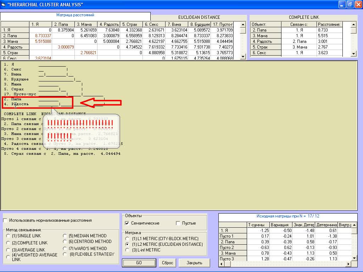
Task: Click the Сброс reset button
Action: 167,263
